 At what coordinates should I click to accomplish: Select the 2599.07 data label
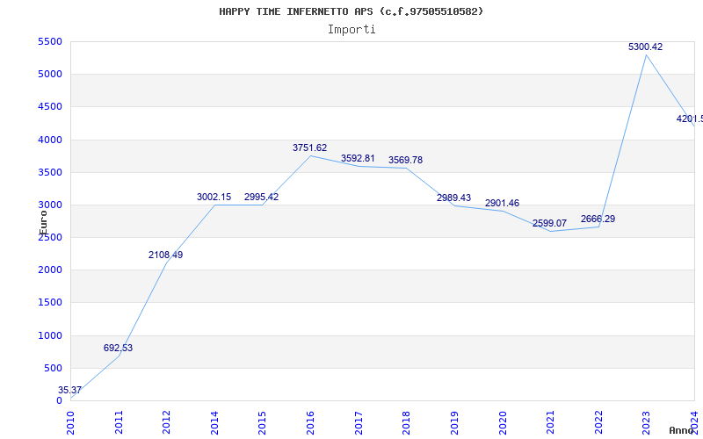click(x=550, y=223)
